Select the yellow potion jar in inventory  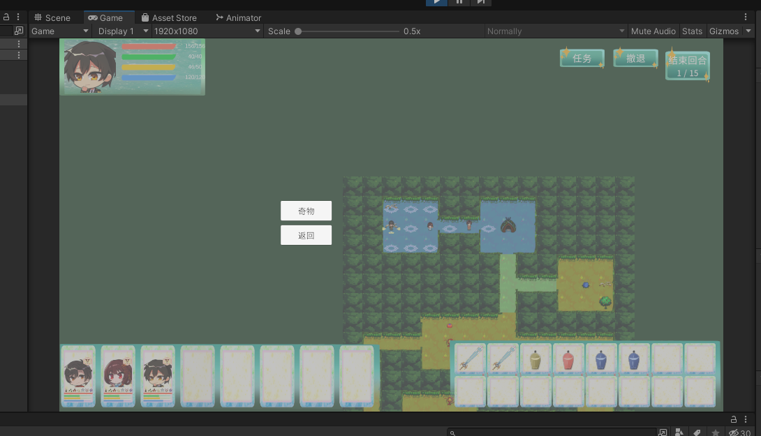point(535,359)
